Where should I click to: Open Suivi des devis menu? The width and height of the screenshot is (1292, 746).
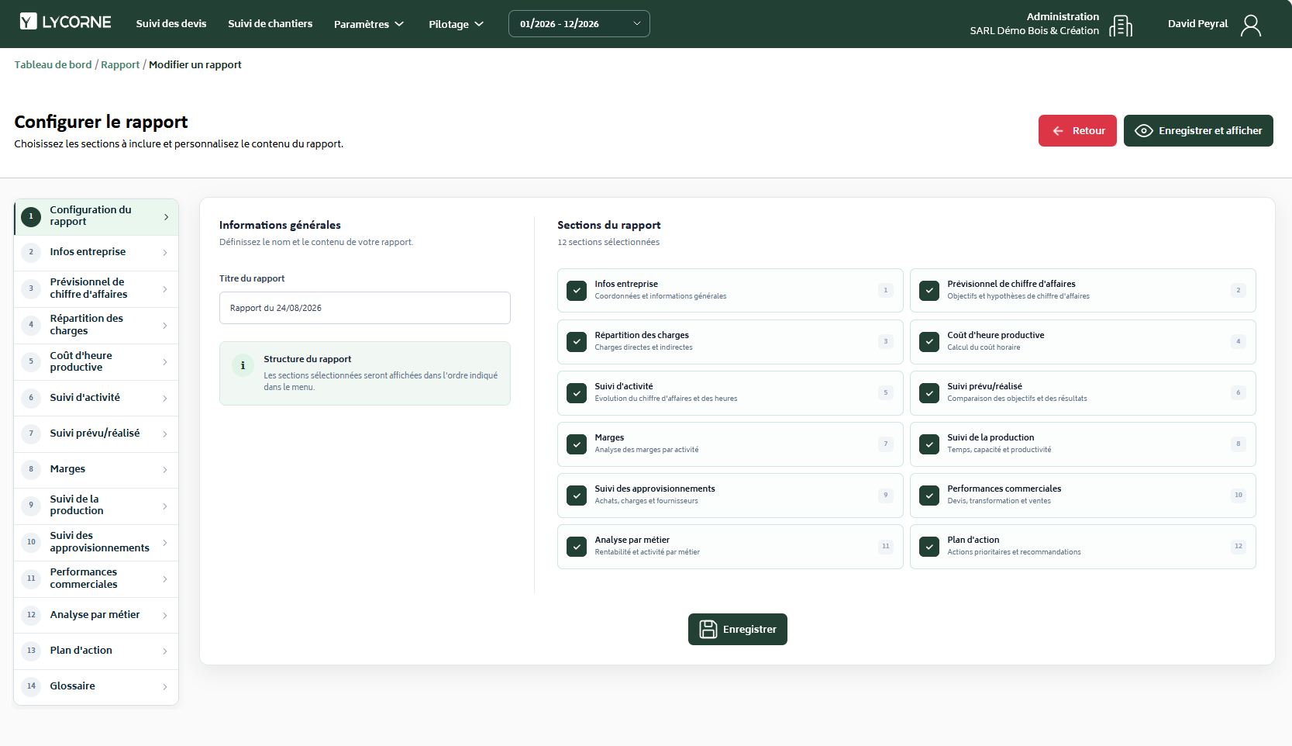click(171, 24)
